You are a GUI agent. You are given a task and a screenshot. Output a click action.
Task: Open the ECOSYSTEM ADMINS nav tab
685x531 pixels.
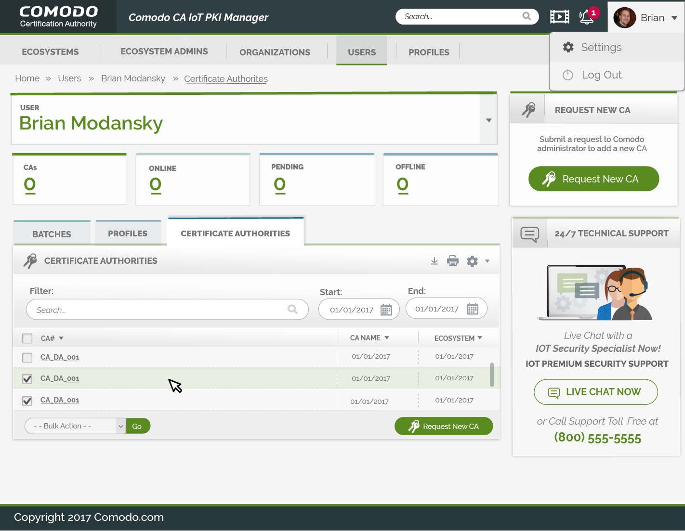[164, 52]
